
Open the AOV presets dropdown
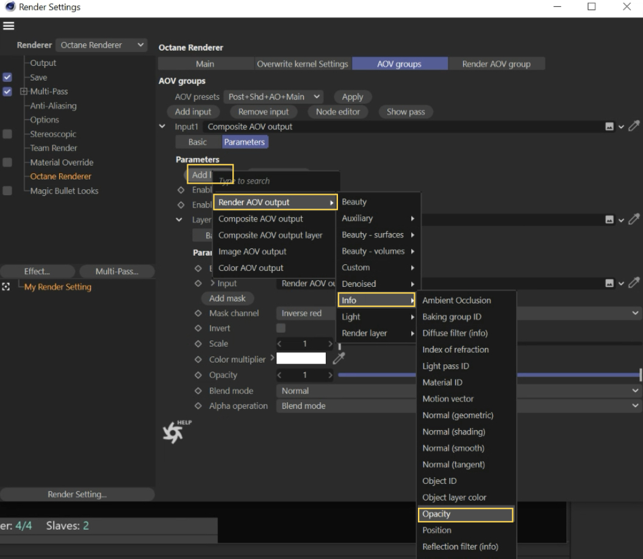273,97
